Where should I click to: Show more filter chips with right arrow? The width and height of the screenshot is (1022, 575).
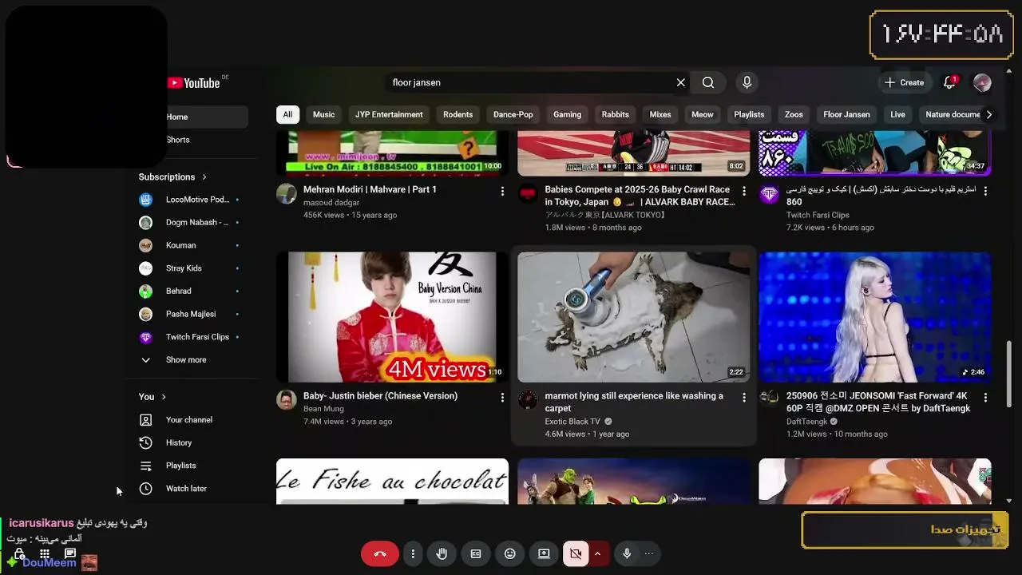(988, 115)
